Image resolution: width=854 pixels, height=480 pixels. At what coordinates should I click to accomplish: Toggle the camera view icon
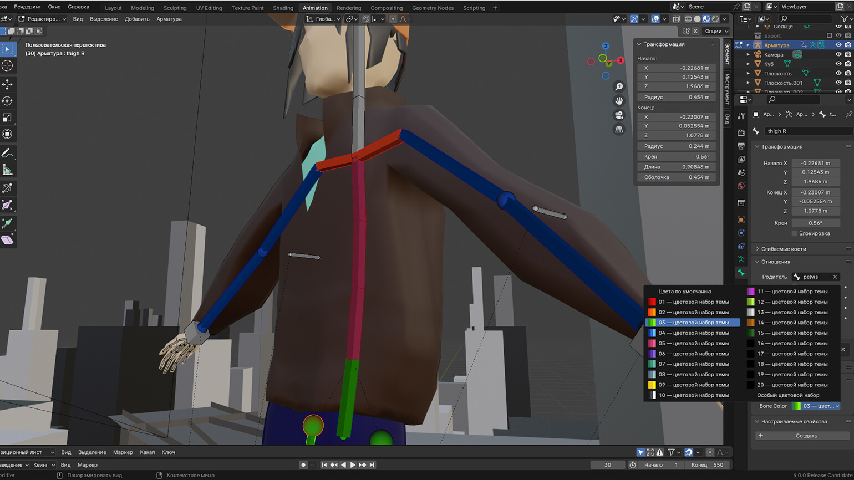(x=619, y=115)
